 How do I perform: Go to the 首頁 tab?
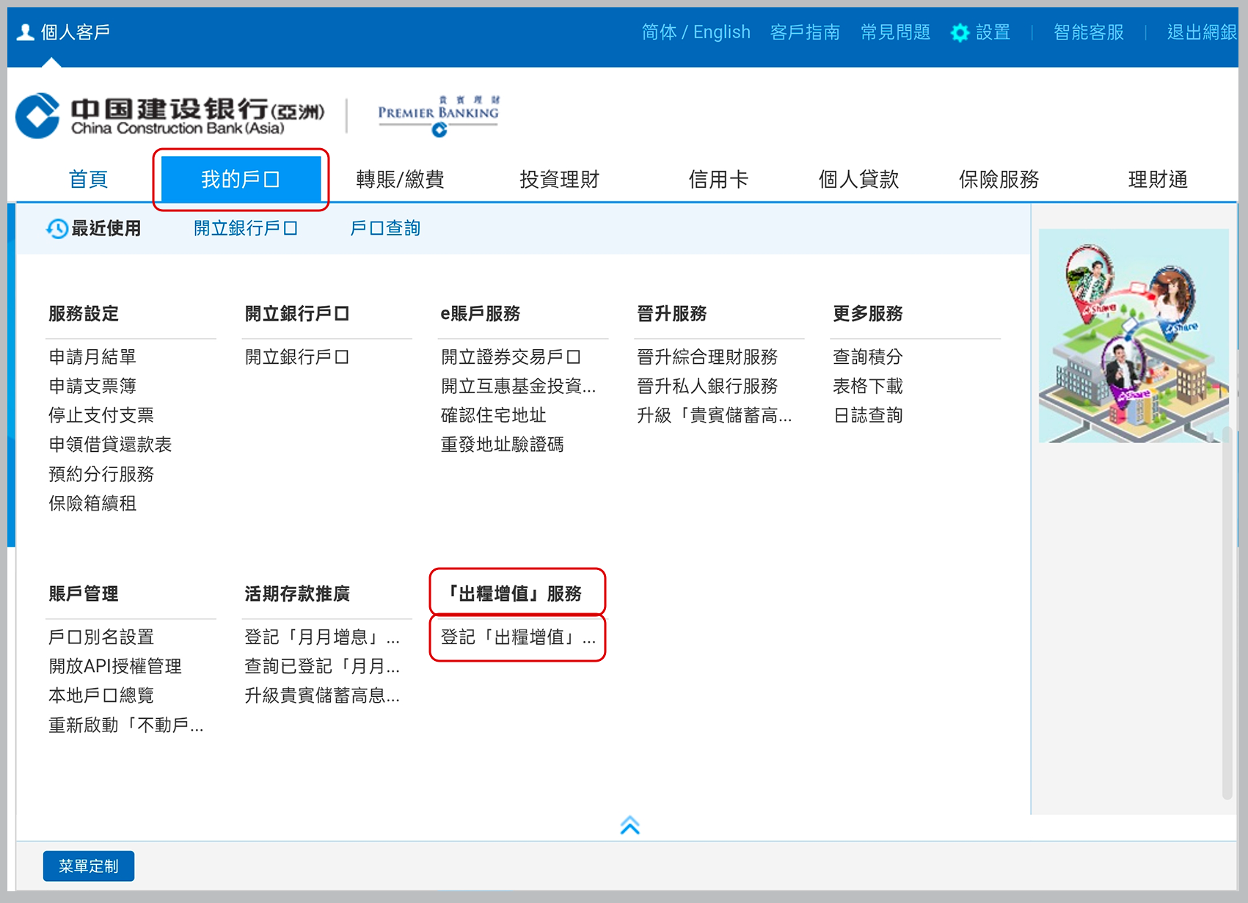click(x=88, y=180)
